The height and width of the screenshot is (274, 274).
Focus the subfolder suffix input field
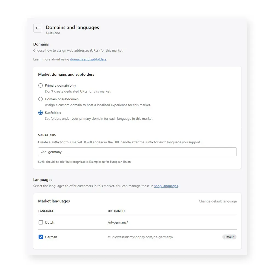[x=137, y=152]
